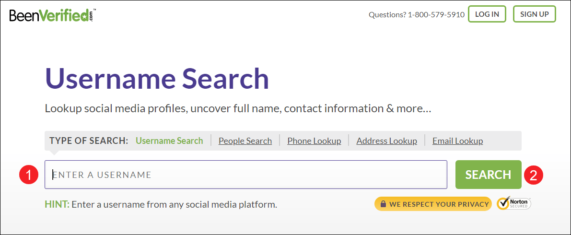Image resolution: width=571 pixels, height=235 pixels.
Task: Open the LOG IN button
Action: pyautogui.click(x=487, y=14)
